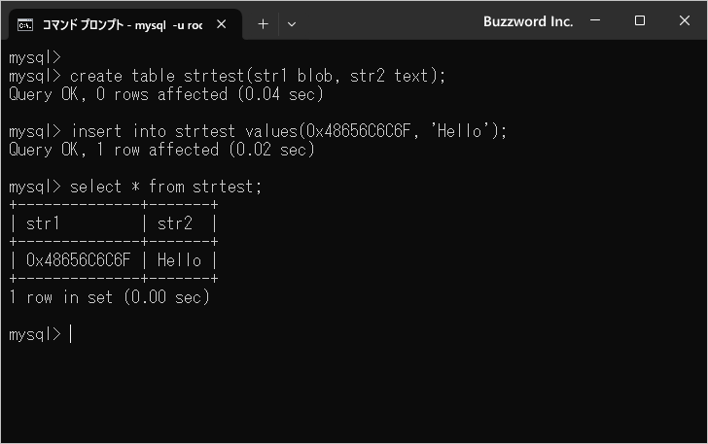This screenshot has width=708, height=444.
Task: Click the Hello value in result table
Action: tap(179, 260)
